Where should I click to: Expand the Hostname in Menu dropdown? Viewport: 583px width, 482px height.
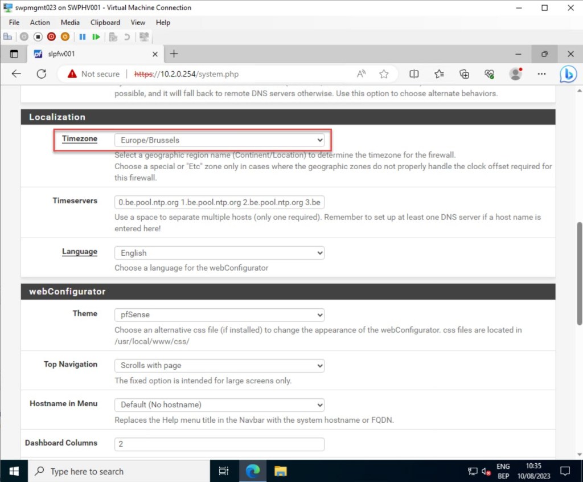tap(219, 405)
